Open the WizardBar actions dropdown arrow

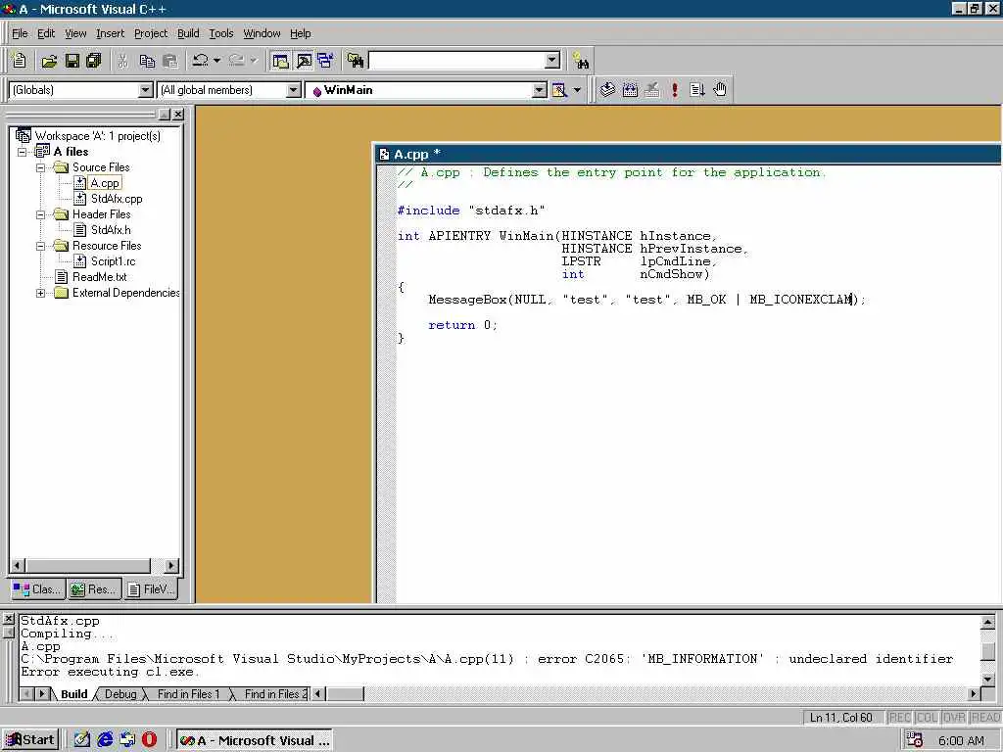click(577, 90)
